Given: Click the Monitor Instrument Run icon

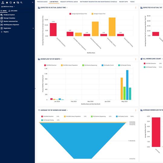Looking at the screenshot, I should 2,21.
